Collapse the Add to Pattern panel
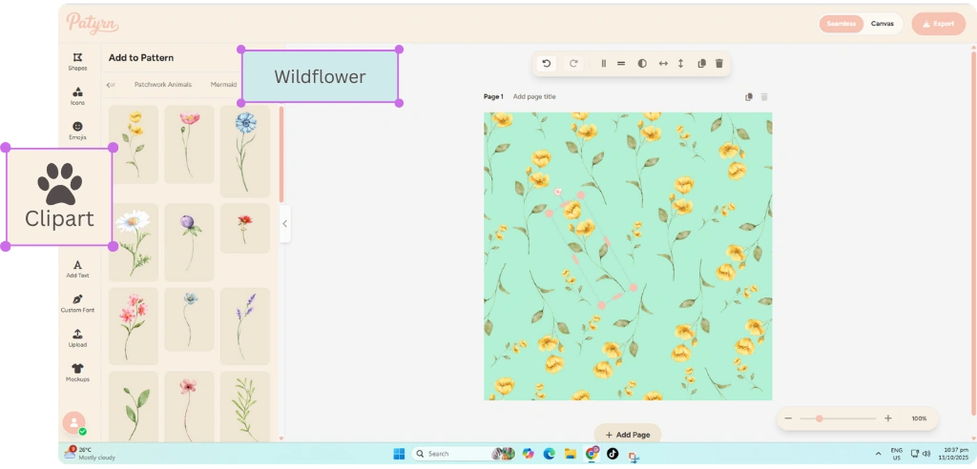The height and width of the screenshot is (469, 977). pyautogui.click(x=284, y=224)
